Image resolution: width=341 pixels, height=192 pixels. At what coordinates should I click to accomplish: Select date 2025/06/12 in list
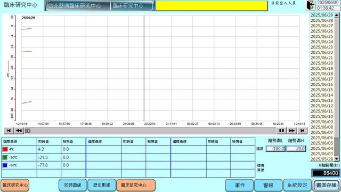pos(322,106)
